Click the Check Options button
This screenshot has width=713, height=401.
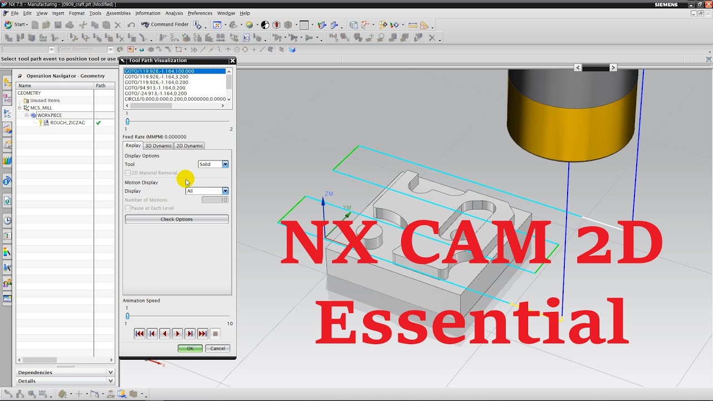[x=177, y=219]
